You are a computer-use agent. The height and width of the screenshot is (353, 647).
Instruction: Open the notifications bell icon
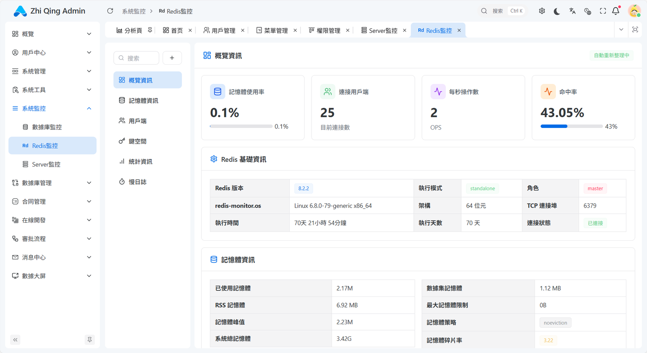coord(616,10)
